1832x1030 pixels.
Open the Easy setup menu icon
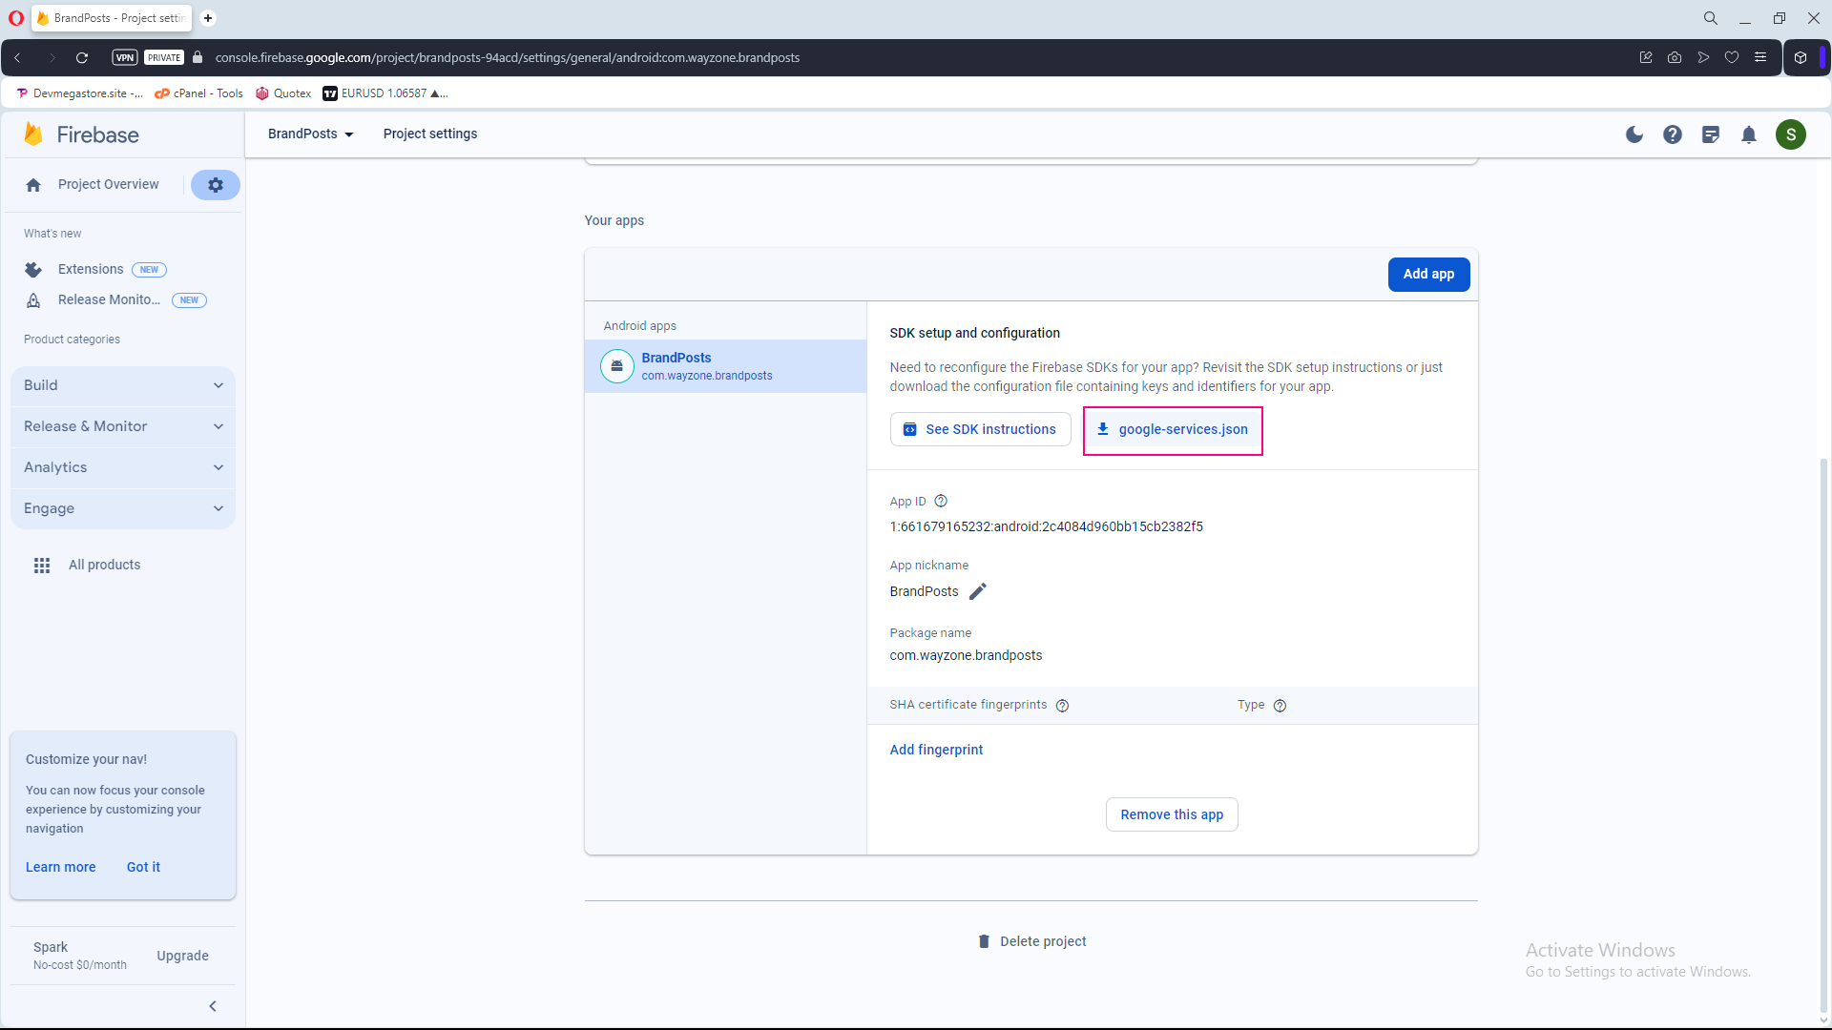[1760, 57]
